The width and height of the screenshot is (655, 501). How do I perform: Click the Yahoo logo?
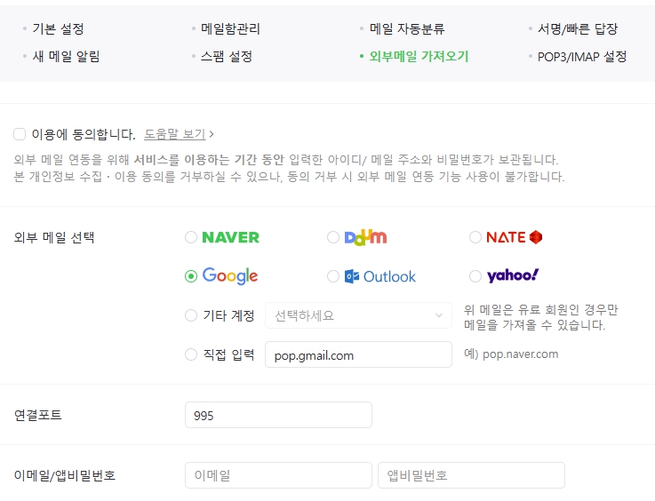pyautogui.click(x=513, y=275)
